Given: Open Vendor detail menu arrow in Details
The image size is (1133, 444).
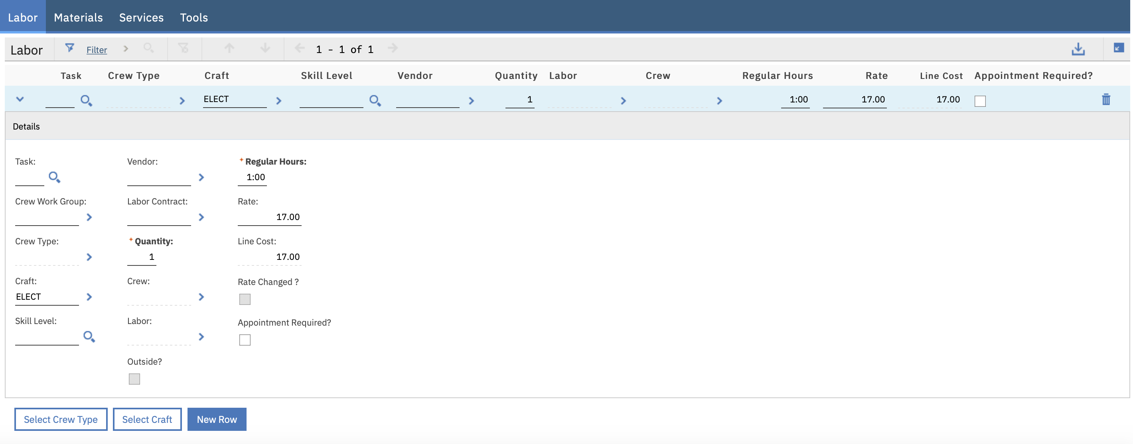Looking at the screenshot, I should click(x=201, y=178).
